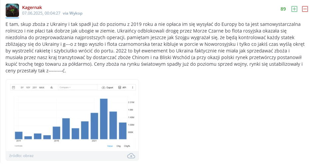Click the Compare input field
313x164 pixels.
[x=77, y=88]
